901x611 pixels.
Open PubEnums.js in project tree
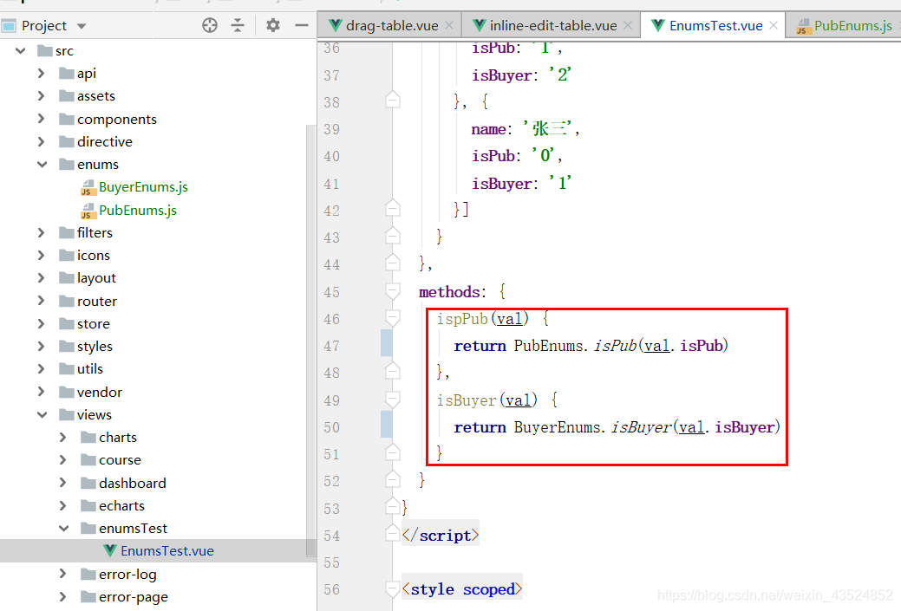coord(137,211)
